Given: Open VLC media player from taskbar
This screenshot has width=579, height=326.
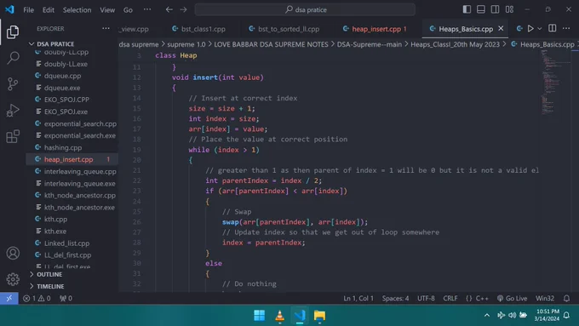Looking at the screenshot, I should pos(279,316).
